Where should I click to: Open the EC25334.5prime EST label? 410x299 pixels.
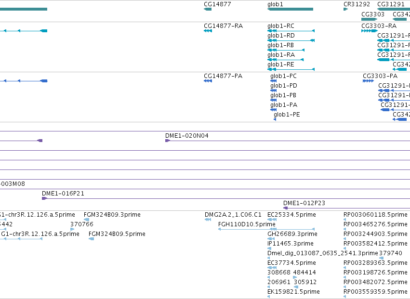(x=291, y=215)
